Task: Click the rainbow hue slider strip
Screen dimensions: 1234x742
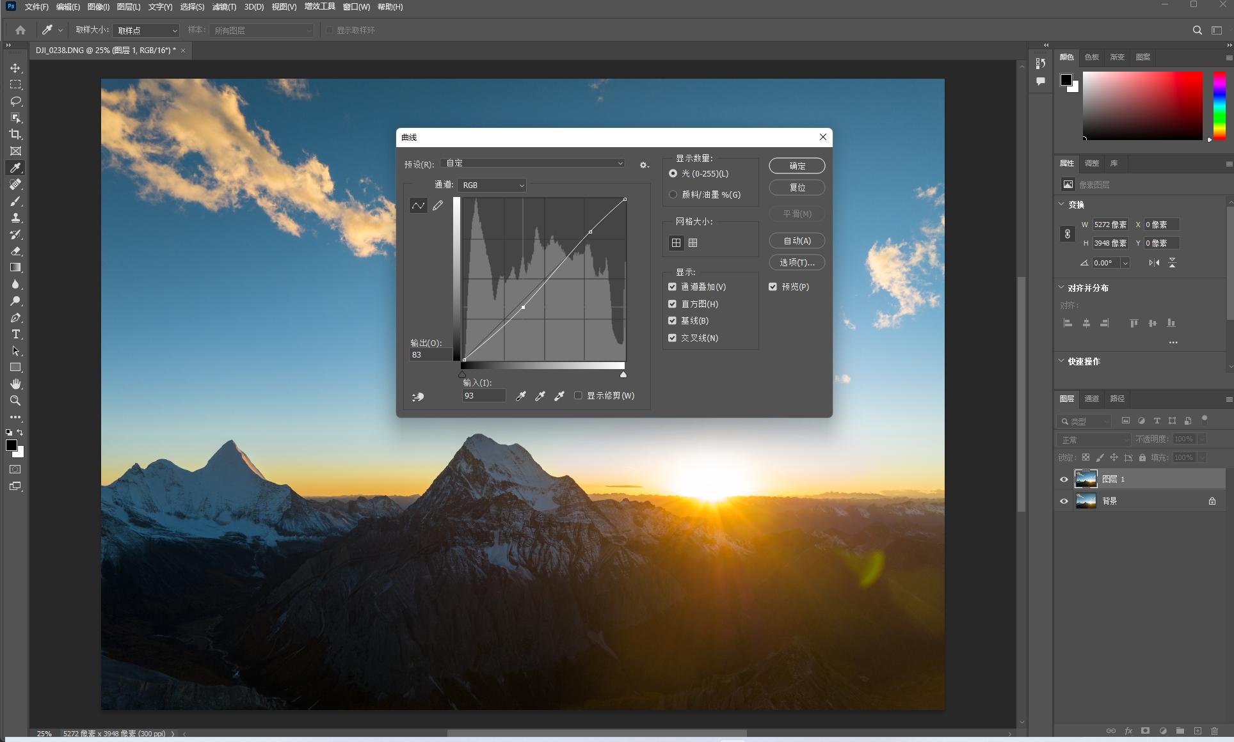Action: [x=1219, y=106]
